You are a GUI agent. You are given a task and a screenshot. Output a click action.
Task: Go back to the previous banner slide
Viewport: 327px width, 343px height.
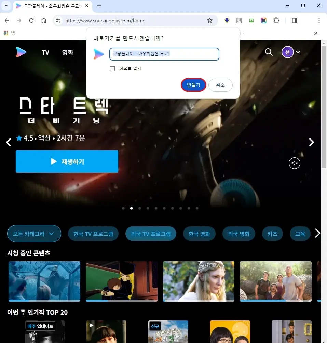9,142
